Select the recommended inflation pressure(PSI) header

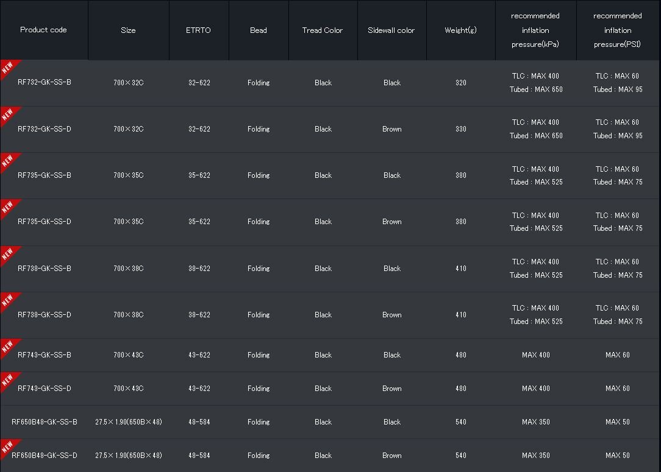pos(618,30)
